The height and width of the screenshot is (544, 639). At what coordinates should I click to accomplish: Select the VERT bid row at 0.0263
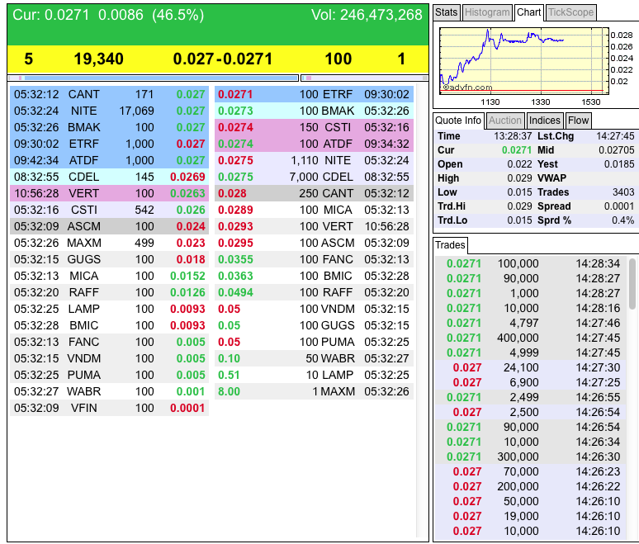tap(109, 193)
